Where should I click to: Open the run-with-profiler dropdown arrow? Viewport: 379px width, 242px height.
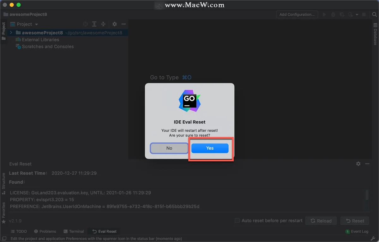[357, 14]
